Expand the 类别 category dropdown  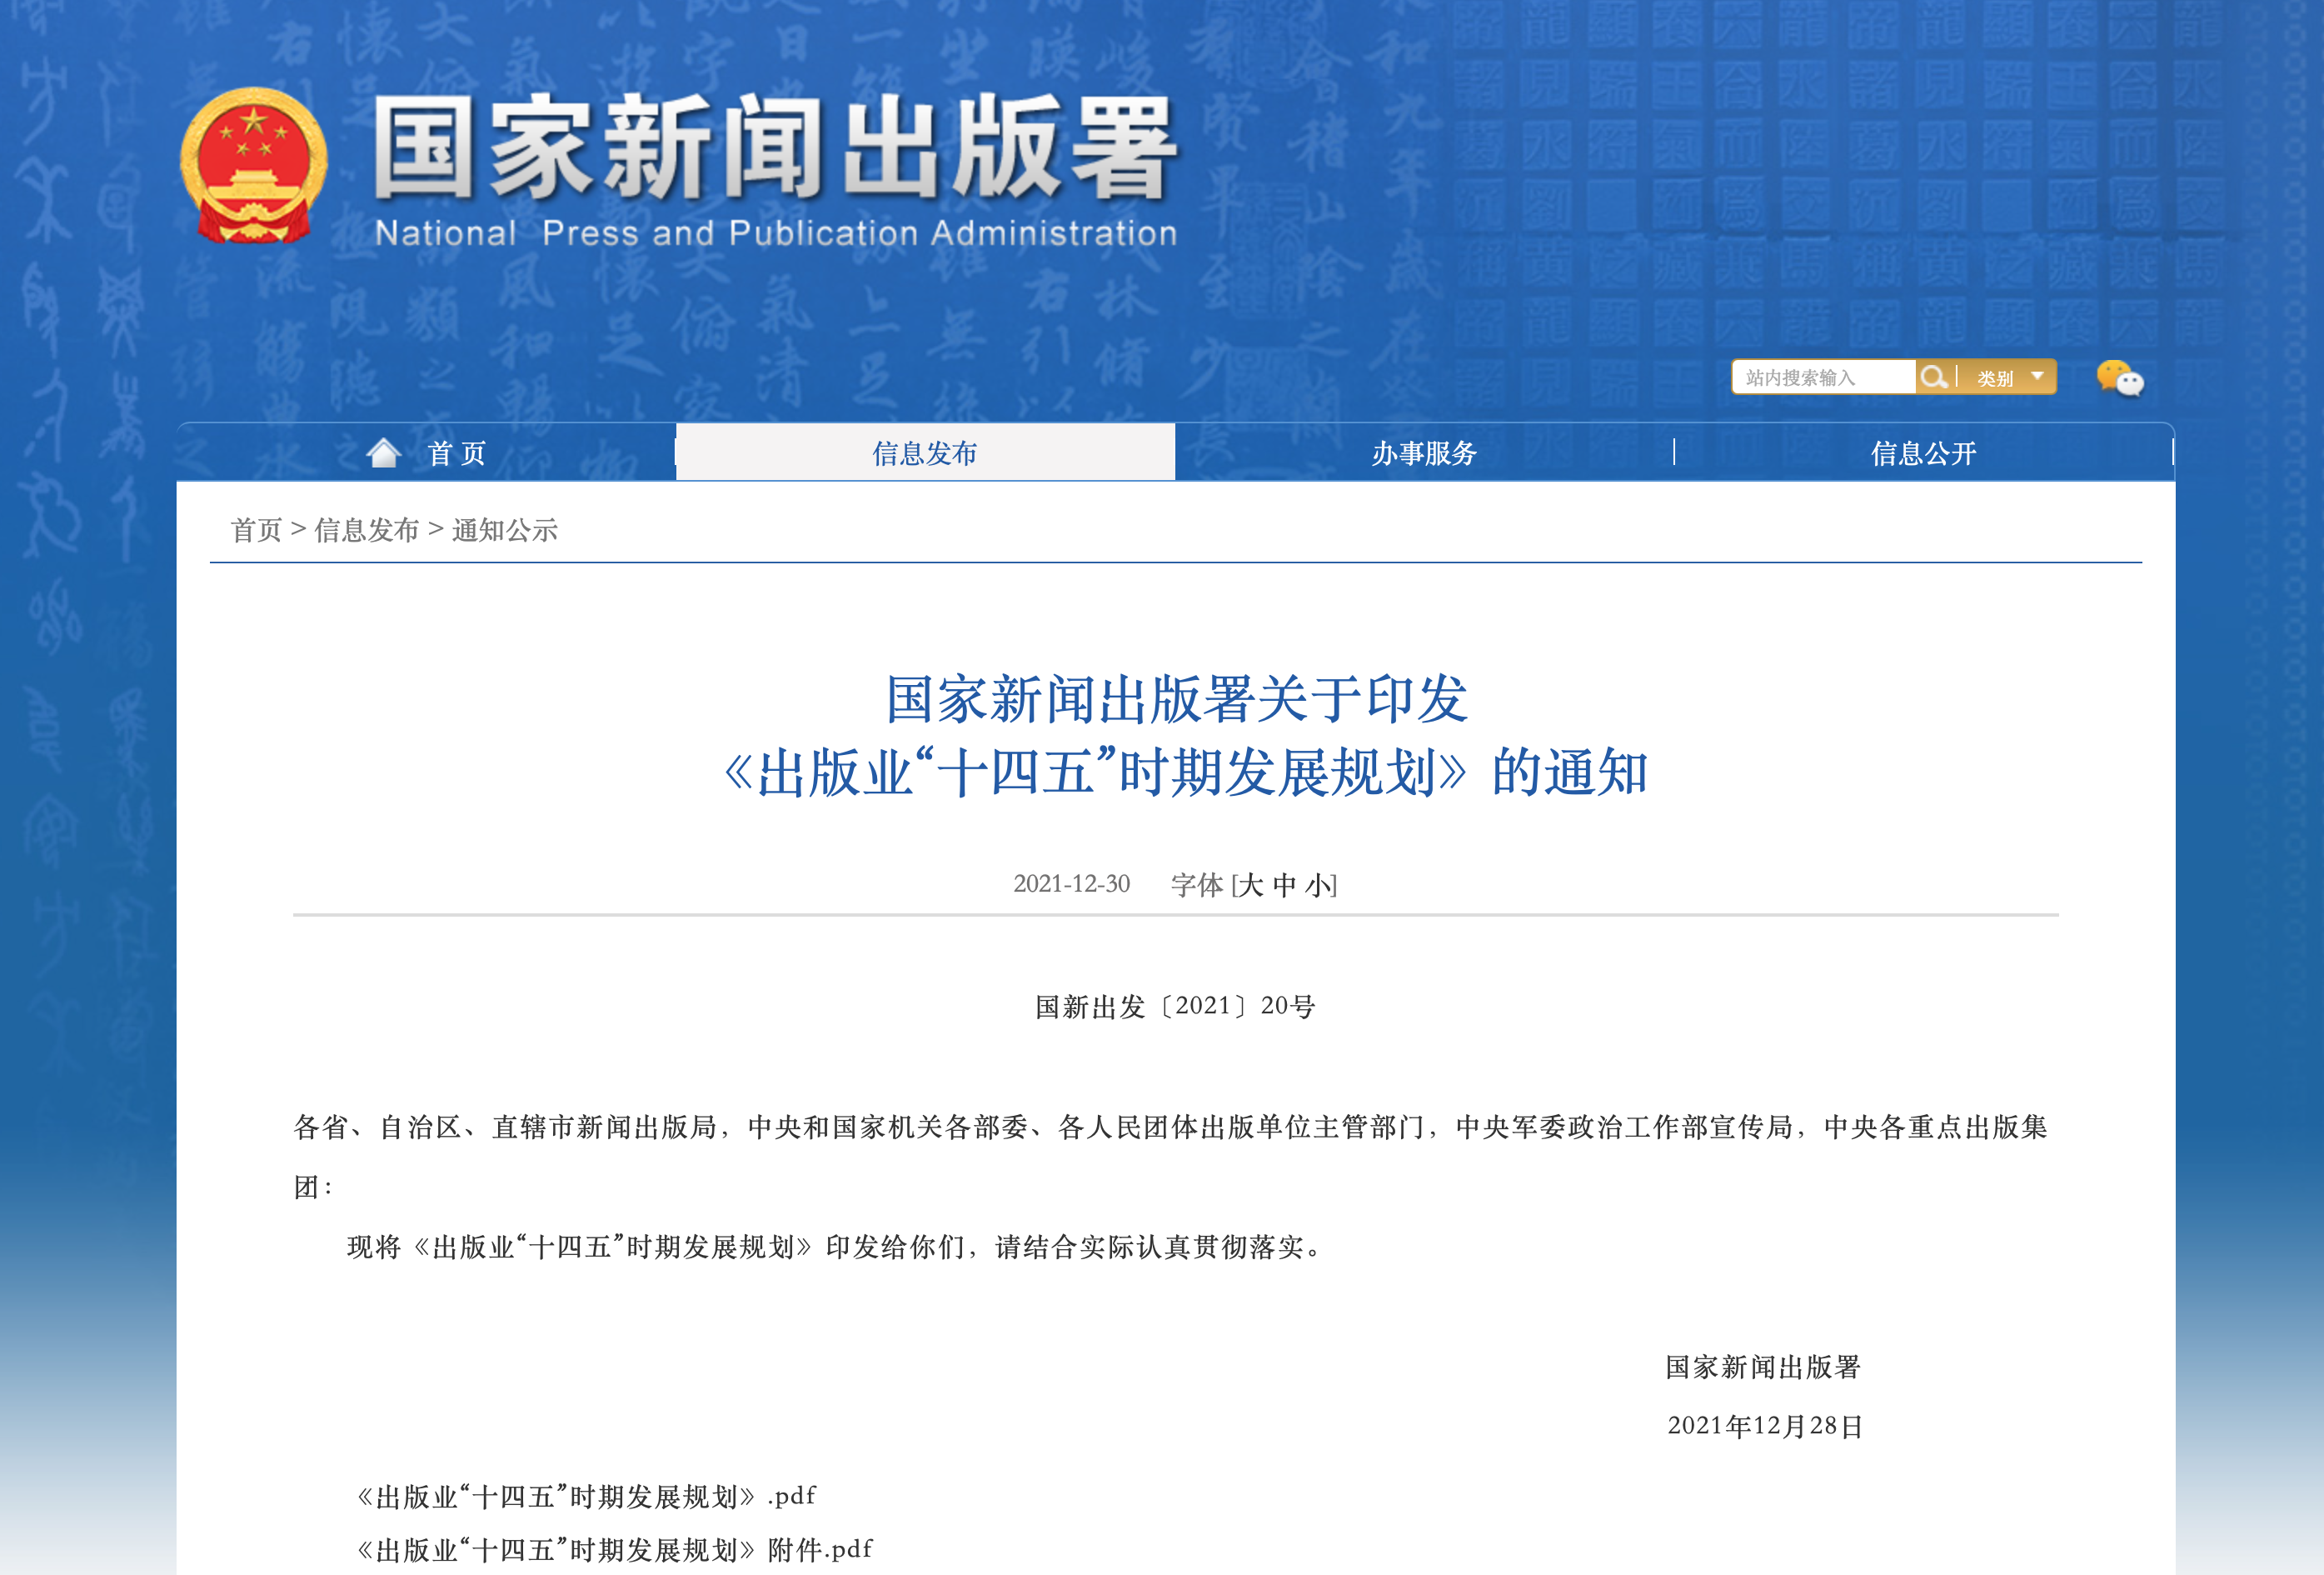(x=1995, y=378)
